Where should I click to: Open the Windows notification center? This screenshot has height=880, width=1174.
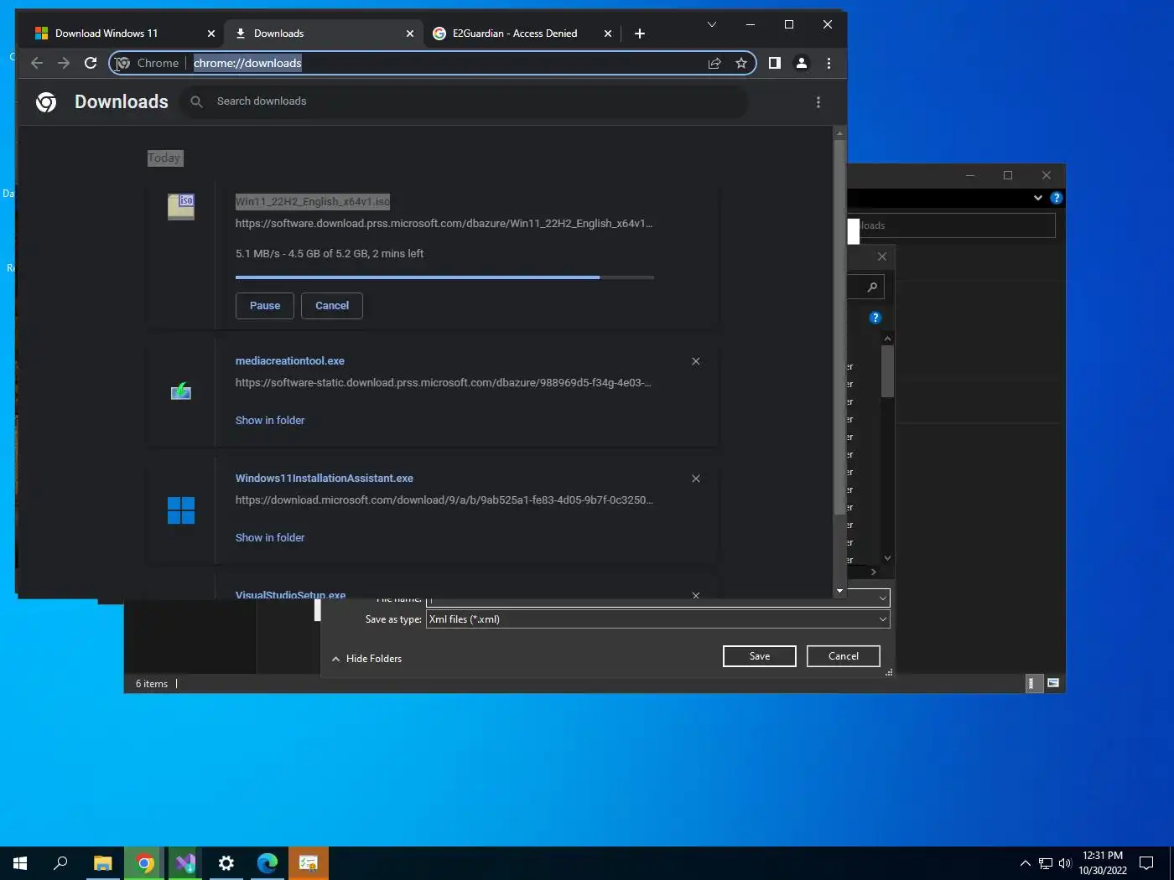[1146, 863]
